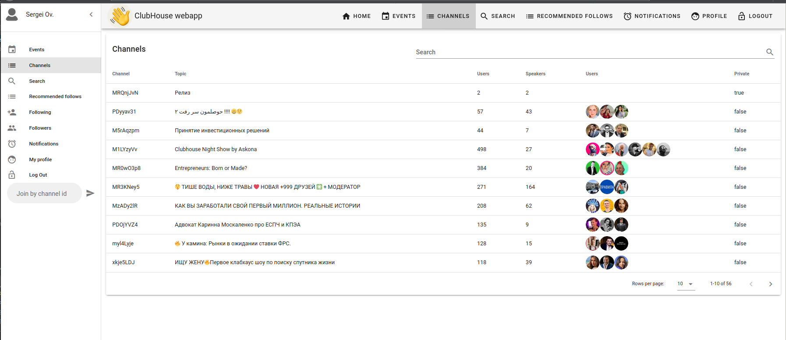The width and height of the screenshot is (786, 340).
Task: Click the Events calendar icon in sidebar
Action: pyautogui.click(x=12, y=50)
